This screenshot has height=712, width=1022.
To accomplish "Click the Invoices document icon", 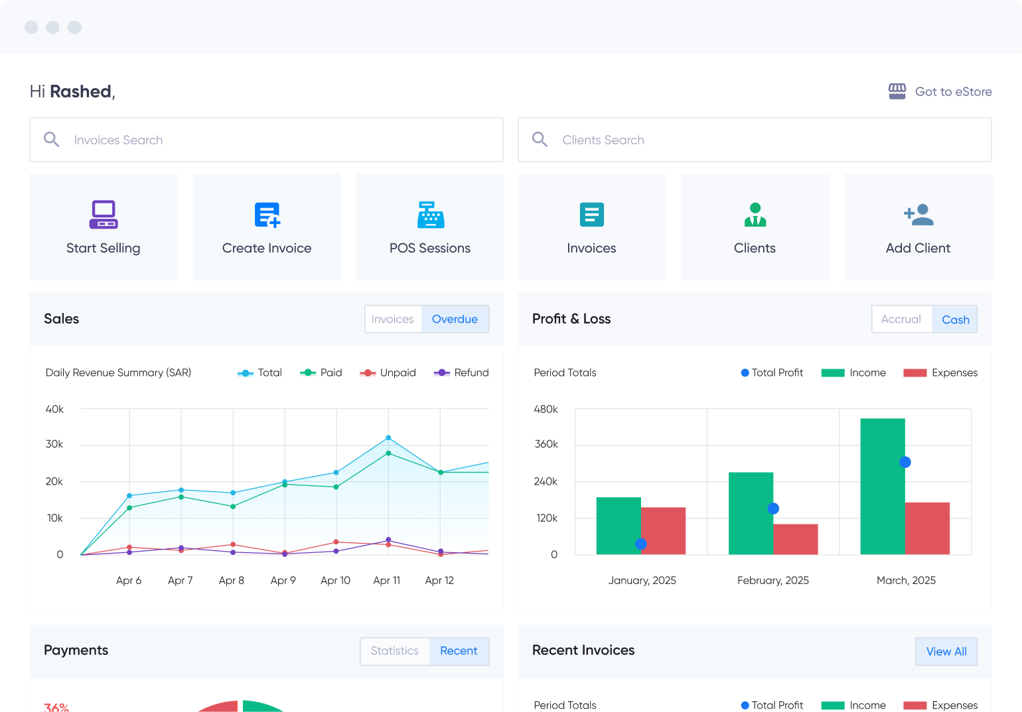I will point(591,215).
